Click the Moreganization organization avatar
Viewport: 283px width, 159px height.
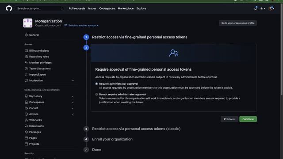(27, 23)
